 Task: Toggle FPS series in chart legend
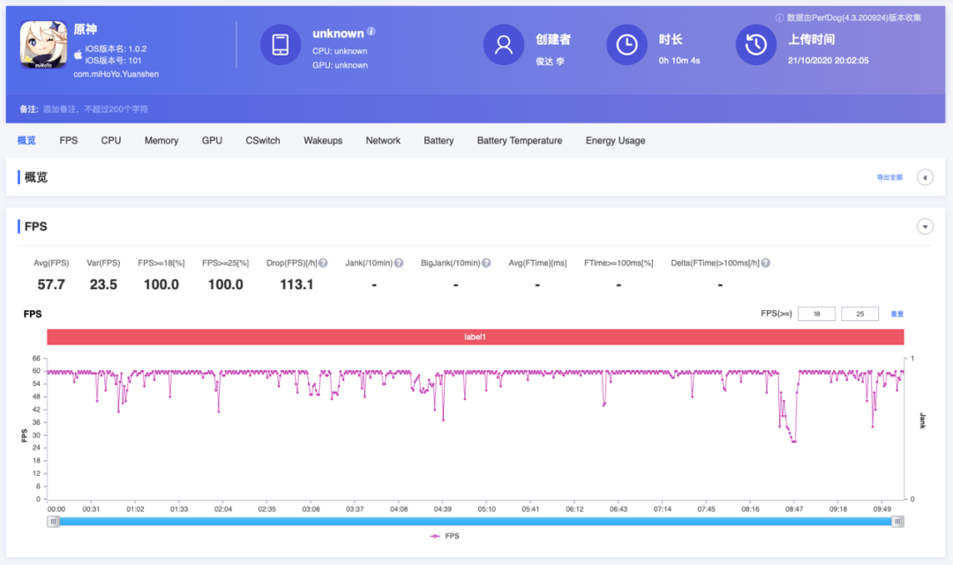446,536
